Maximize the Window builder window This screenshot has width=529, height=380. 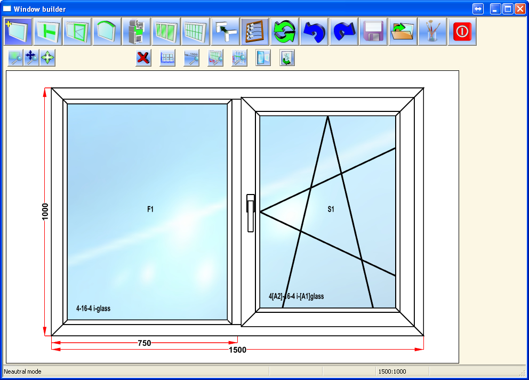508,9
